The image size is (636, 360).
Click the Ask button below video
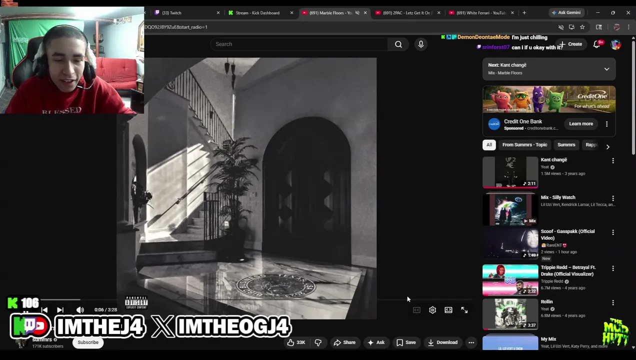[x=376, y=342]
